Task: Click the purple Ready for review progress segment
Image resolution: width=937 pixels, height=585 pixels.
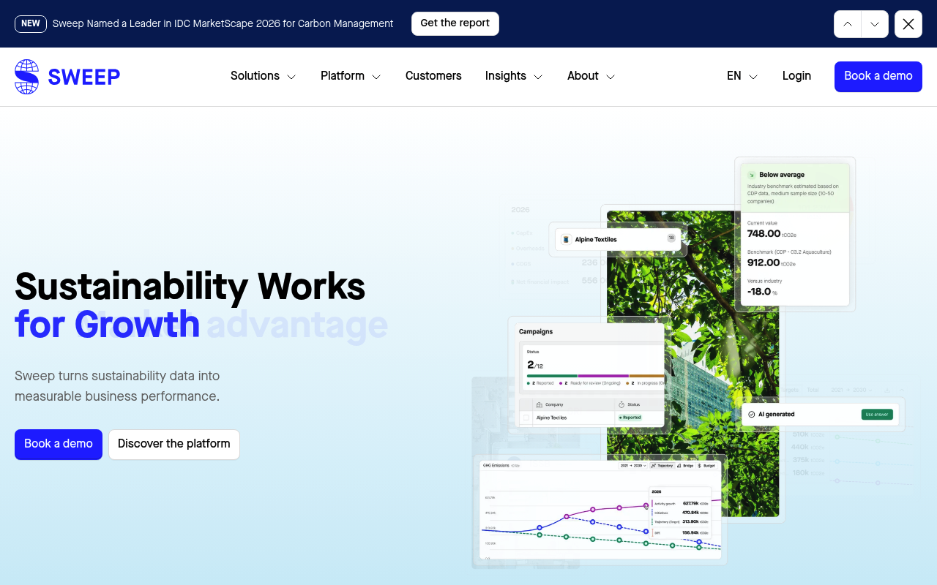Action: (603, 376)
